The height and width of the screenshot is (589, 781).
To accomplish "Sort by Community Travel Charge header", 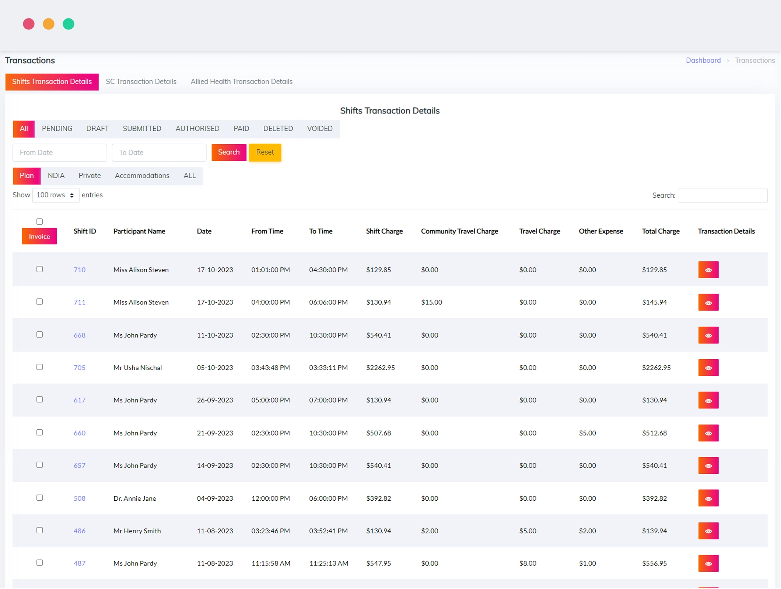I will [459, 231].
